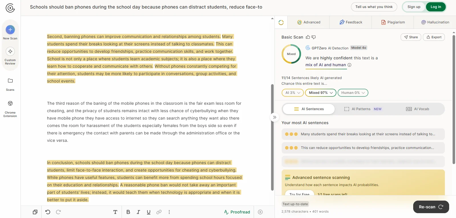Image resolution: width=456 pixels, height=218 pixels.
Task: Click the GPTZero logo icon
Action: 10,8
